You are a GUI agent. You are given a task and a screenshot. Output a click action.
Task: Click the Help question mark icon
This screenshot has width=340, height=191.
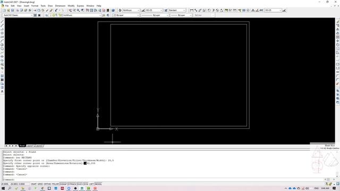[113, 10]
